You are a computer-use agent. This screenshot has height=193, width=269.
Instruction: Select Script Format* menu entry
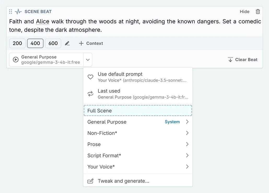tap(104, 155)
